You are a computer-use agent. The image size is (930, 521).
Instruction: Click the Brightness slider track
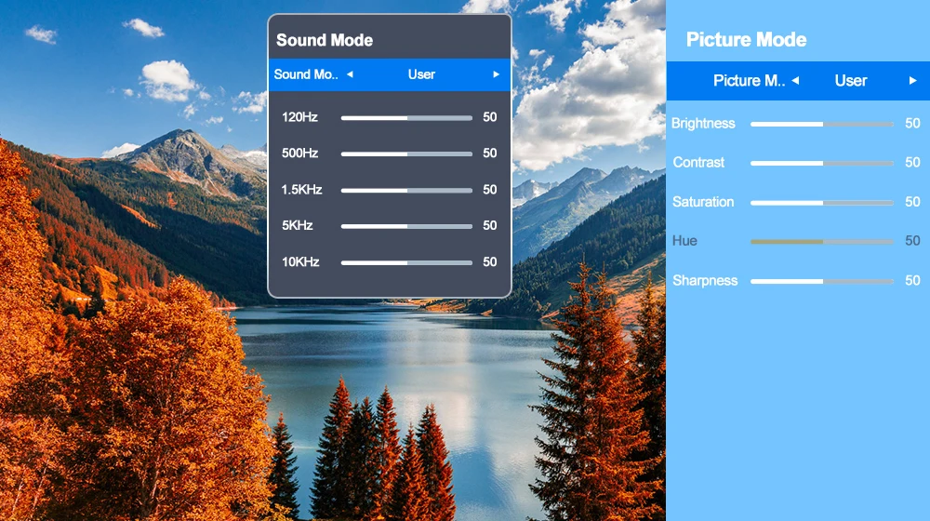click(821, 124)
